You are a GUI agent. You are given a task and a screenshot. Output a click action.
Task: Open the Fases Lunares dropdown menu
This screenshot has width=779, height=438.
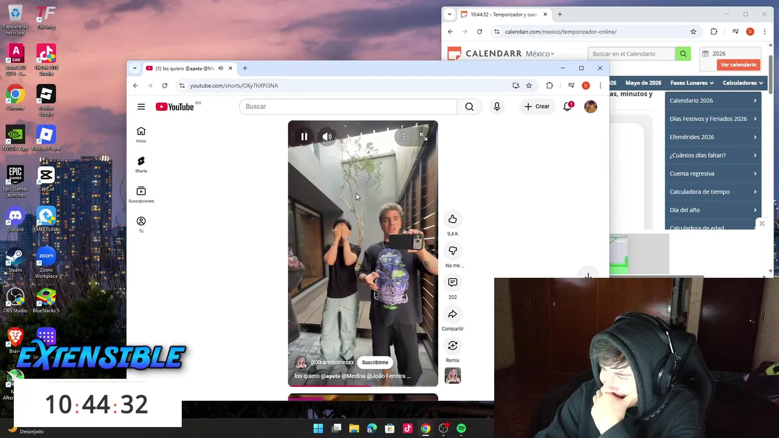(x=692, y=83)
